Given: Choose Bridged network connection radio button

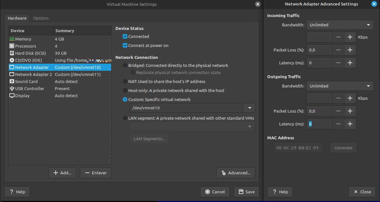Looking at the screenshot, I should (125, 65).
